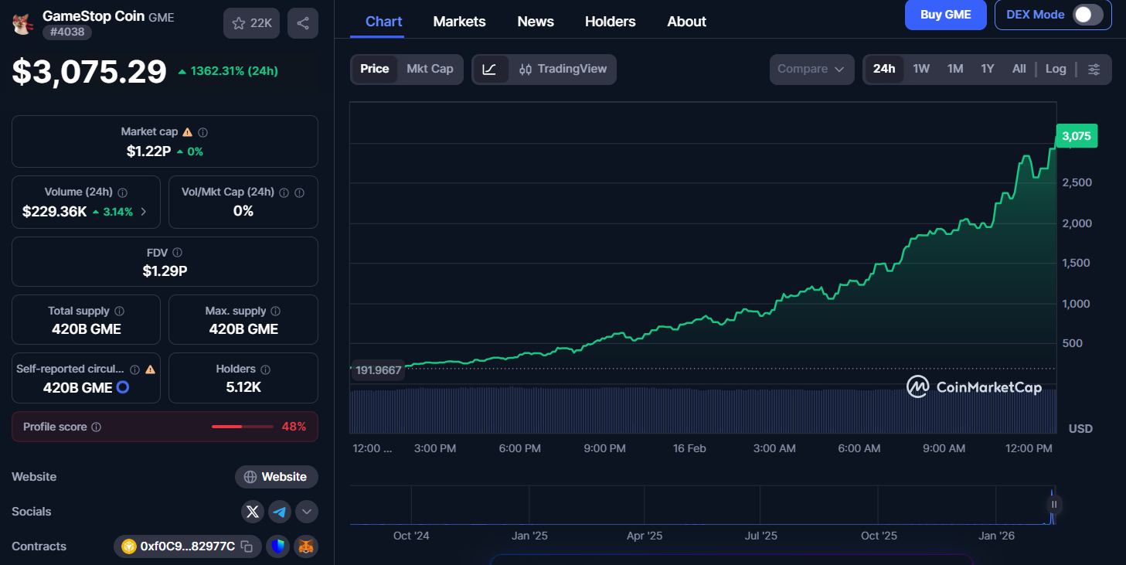
Task: Click the Buy GME button
Action: tap(946, 15)
